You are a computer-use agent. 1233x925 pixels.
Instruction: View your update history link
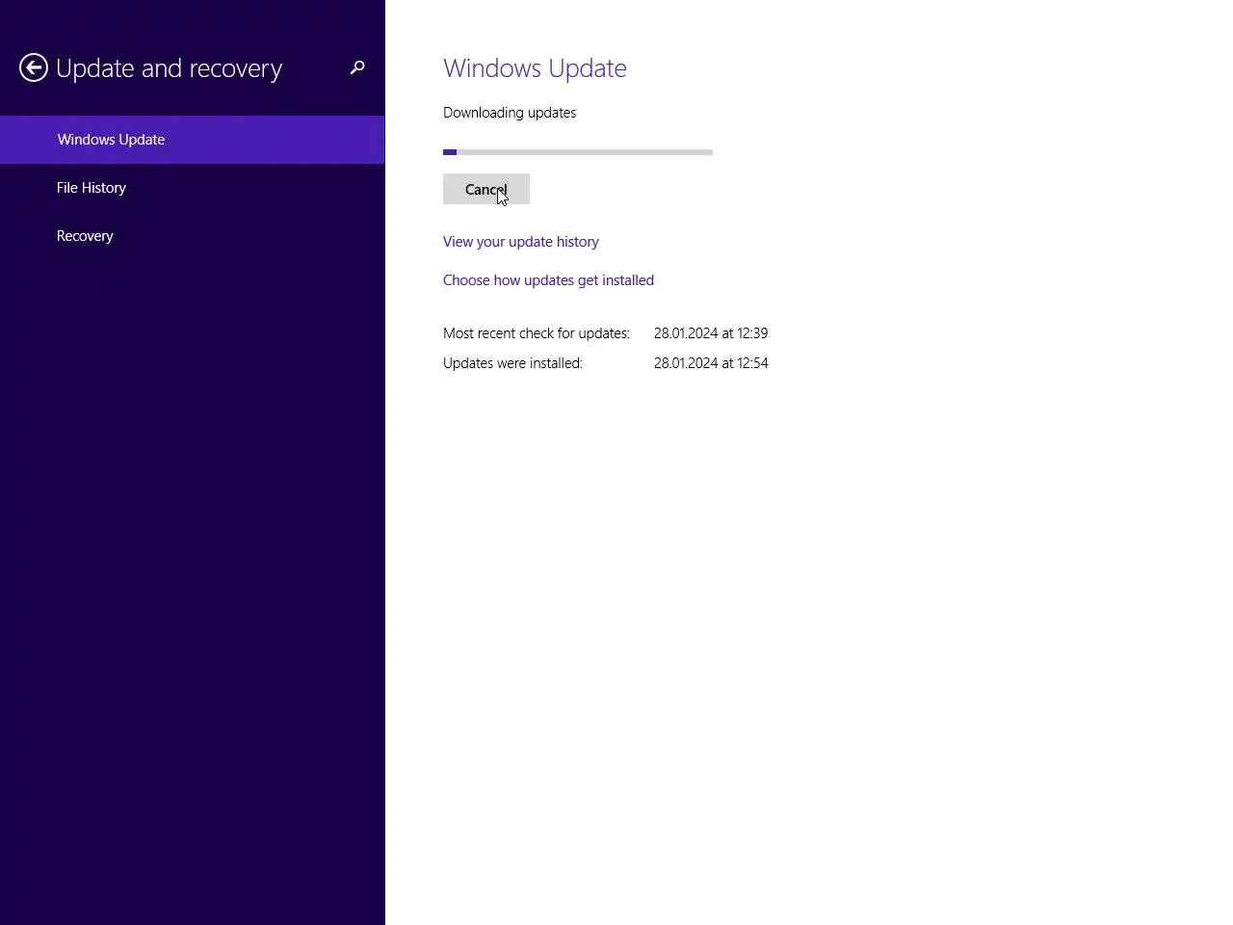521,242
